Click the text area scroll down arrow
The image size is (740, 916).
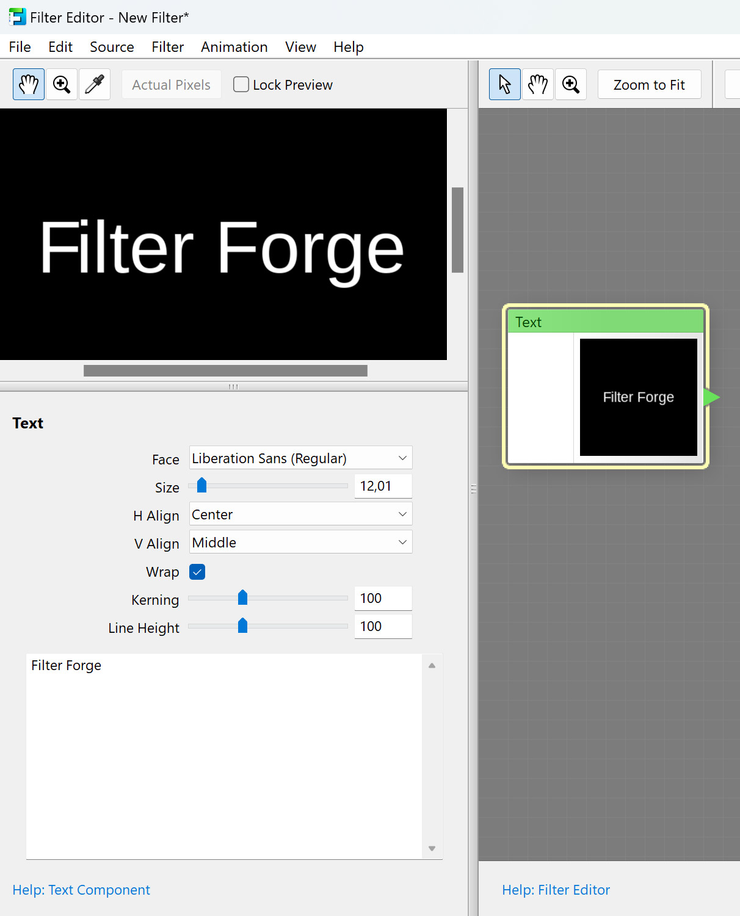[x=432, y=848]
